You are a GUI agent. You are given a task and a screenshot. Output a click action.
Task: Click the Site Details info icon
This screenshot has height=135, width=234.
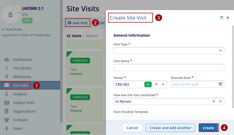tap(6, 68)
